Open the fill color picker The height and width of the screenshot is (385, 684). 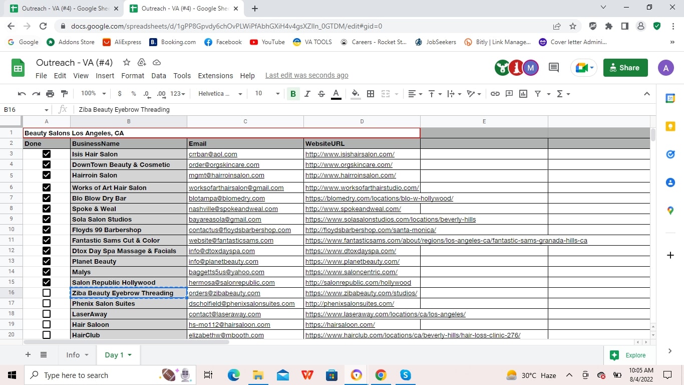pos(356,94)
